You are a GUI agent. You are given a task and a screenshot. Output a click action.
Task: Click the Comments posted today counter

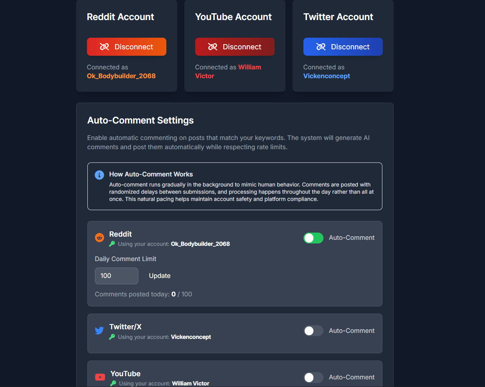coord(143,294)
